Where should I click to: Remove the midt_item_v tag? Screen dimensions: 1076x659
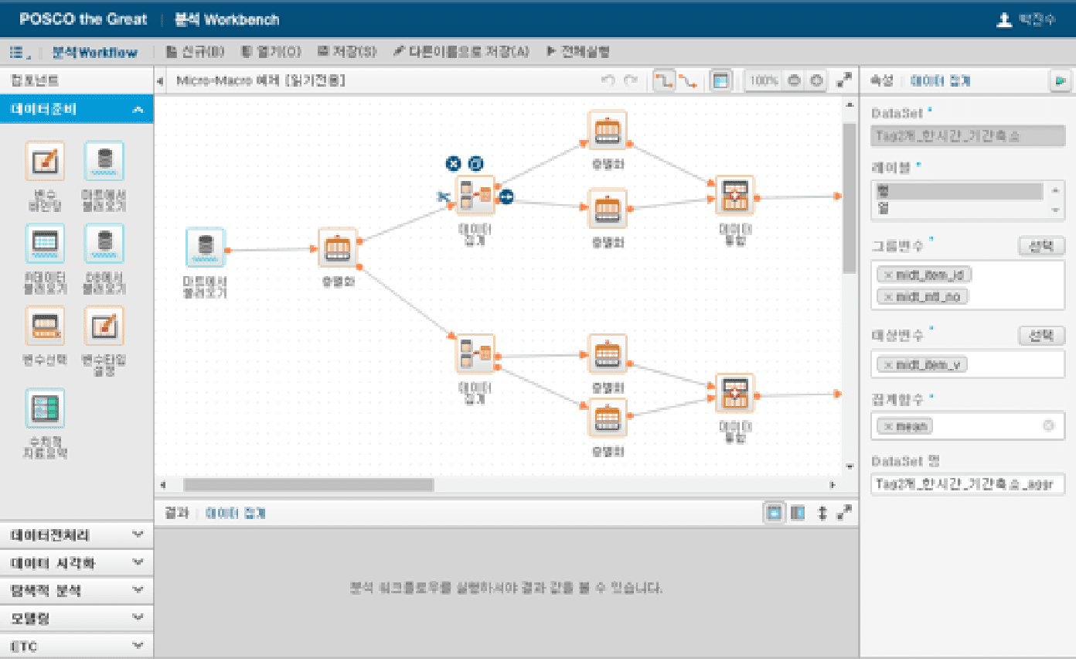pos(888,364)
